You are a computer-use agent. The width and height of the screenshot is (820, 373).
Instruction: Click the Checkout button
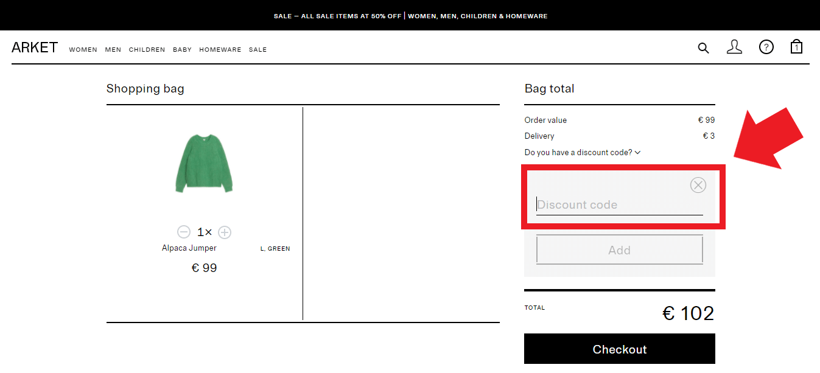619,349
